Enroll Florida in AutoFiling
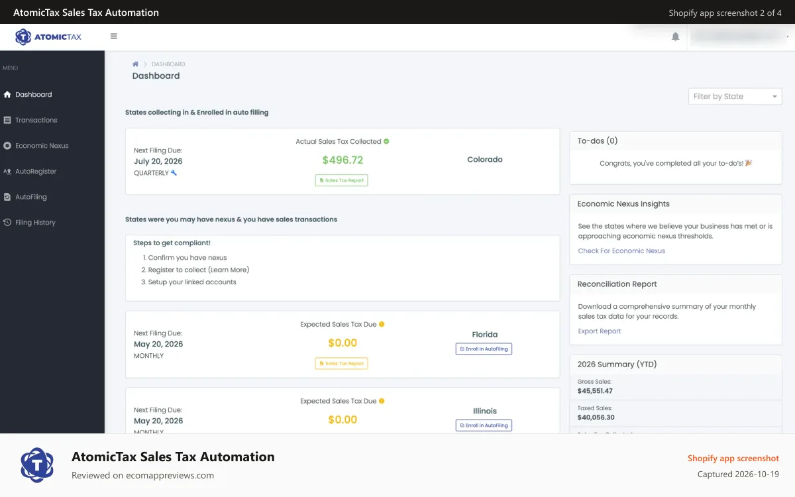The image size is (795, 497). (x=484, y=349)
